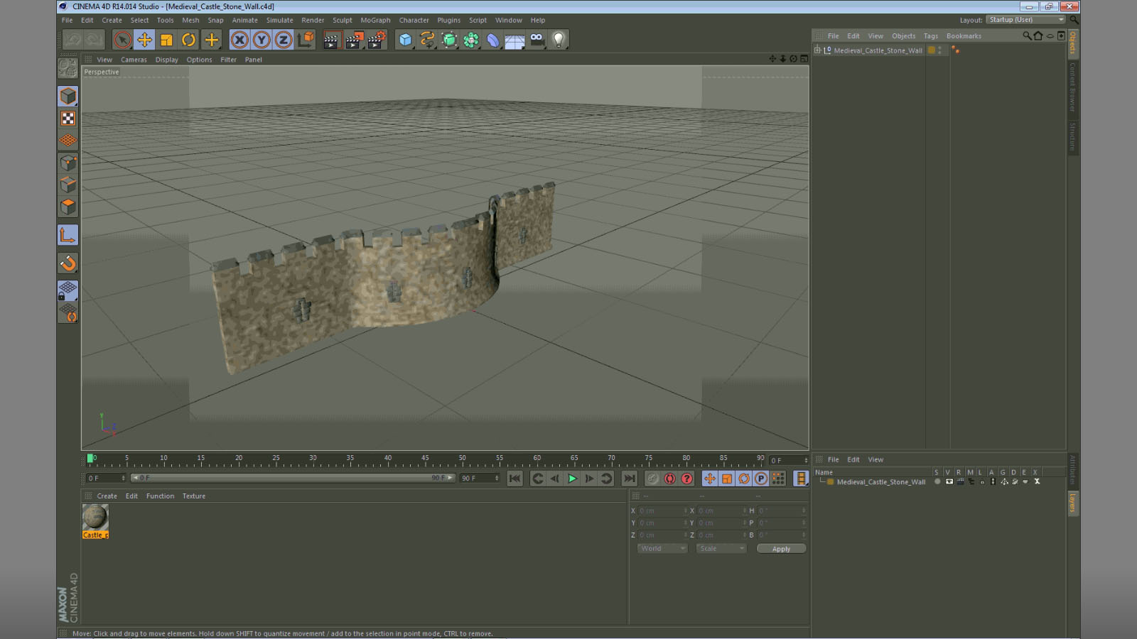Open the array modeling objects icon

471,40
